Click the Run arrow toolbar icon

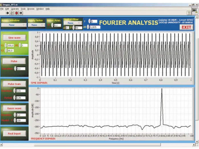point(7,13)
